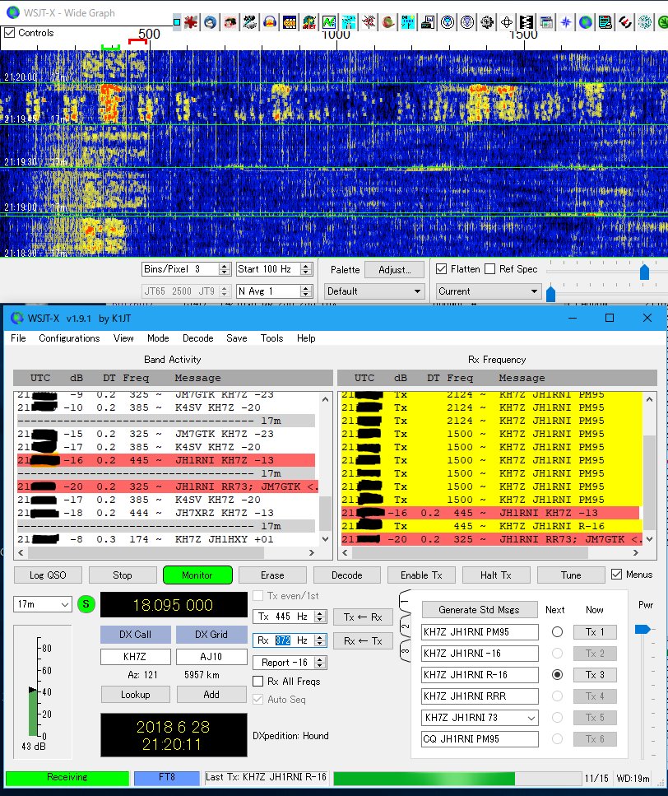Click the green S status indicator
The height and width of the screenshot is (796, 668).
[86, 604]
